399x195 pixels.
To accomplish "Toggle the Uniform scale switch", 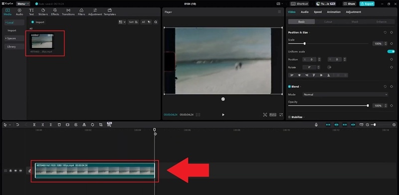I will pyautogui.click(x=391, y=51).
